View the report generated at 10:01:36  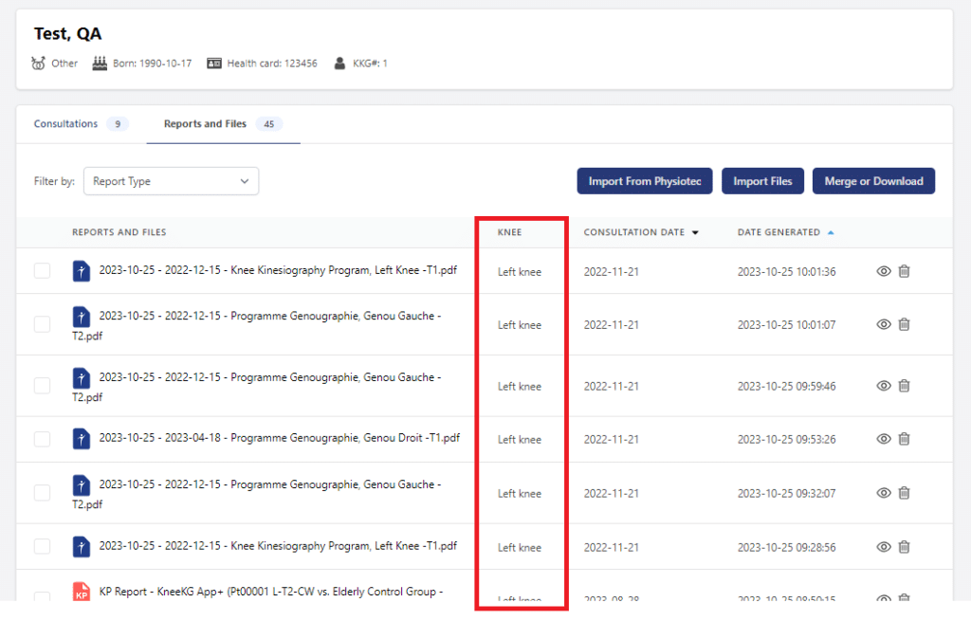pos(884,271)
